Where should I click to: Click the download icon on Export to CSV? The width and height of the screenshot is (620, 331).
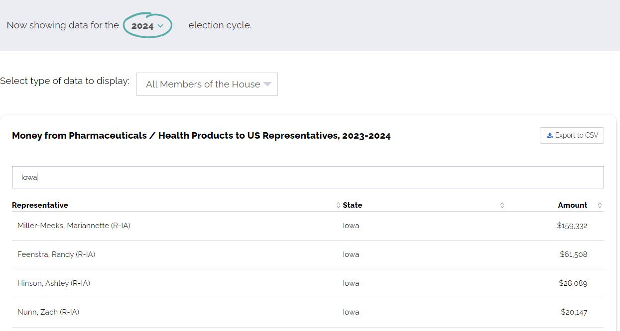[x=550, y=135]
